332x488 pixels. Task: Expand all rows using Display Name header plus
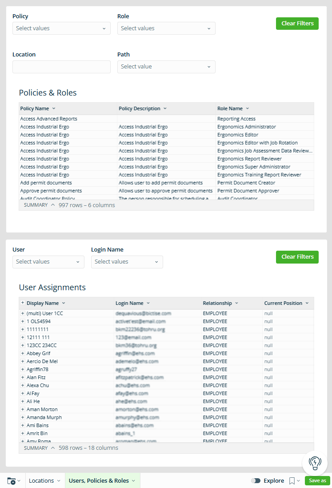click(x=22, y=303)
